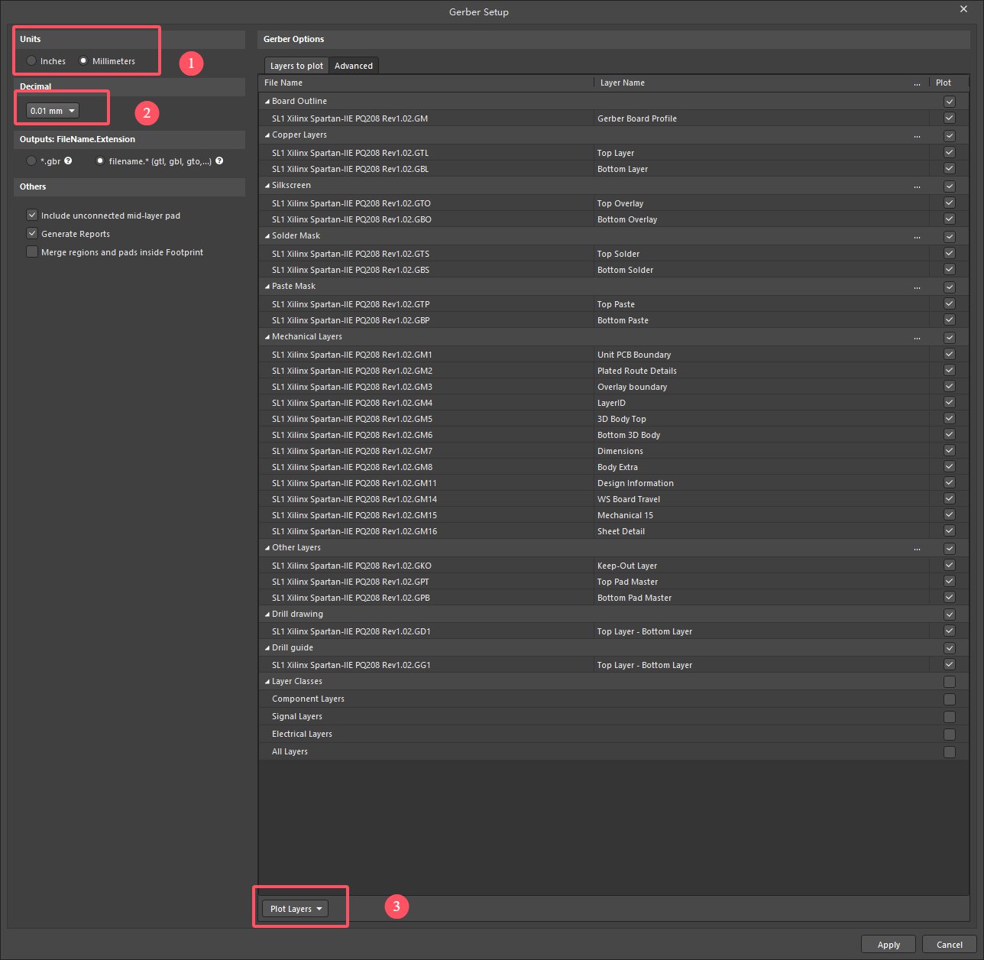Collapse the Paste Mask group
This screenshot has height=960, width=984.
tap(267, 287)
